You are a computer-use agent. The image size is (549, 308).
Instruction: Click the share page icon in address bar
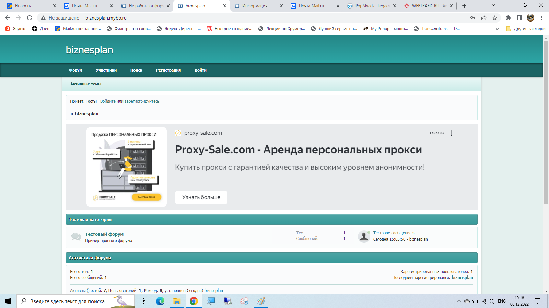pyautogui.click(x=484, y=18)
